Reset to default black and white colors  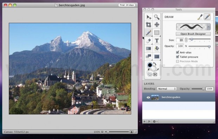pos(149,69)
